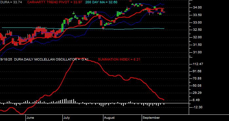Select the 91.68 oscillator axis value
This screenshot has height=121, width=229.
click(198, 71)
